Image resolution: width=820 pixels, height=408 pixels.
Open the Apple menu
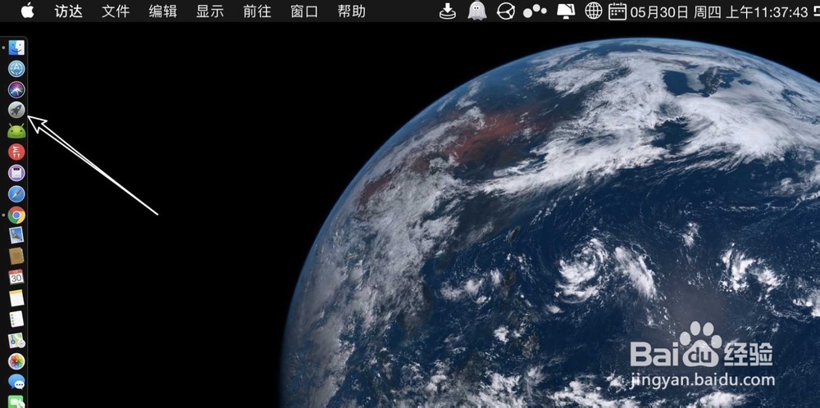click(x=27, y=11)
